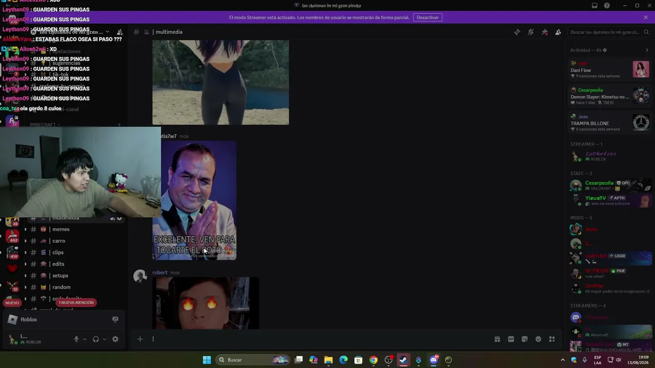Open the Roblox activity panel entry
The width and height of the screenshot is (655, 368).
pyautogui.click(x=64, y=319)
